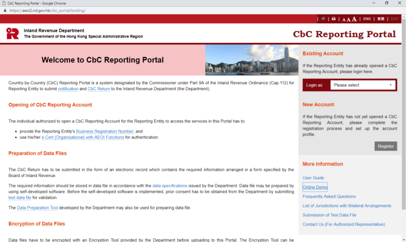Minimize the Chrome window
Screen dimensions: 406x242
(373, 3)
